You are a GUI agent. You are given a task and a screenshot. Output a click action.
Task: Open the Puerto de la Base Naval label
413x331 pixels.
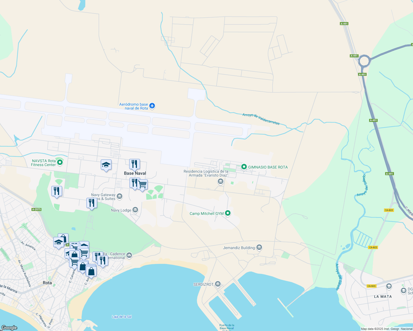[227, 328]
